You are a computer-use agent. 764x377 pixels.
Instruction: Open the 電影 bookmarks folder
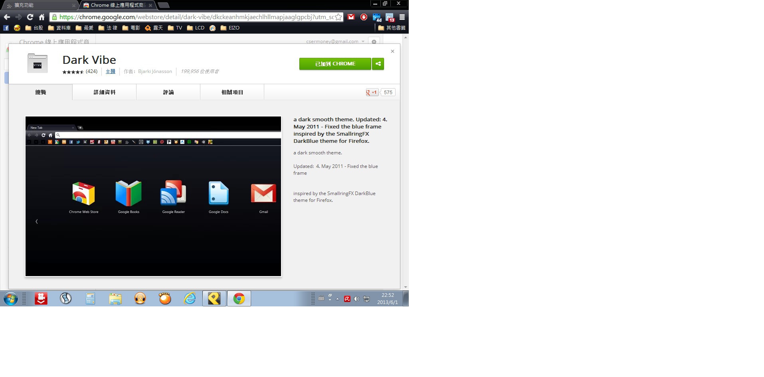click(x=131, y=28)
